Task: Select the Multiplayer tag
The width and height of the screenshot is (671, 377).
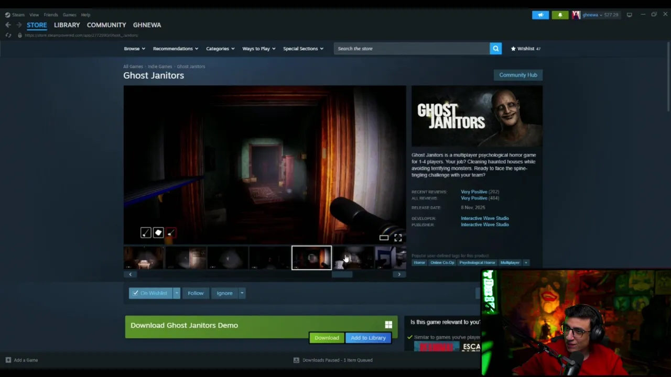Action: (x=510, y=263)
